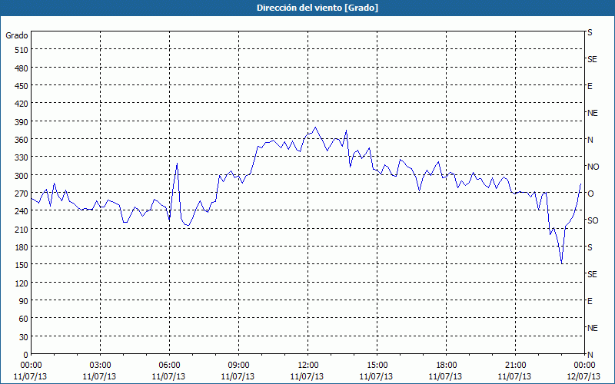Pick the 120 tick label on left axis

pyautogui.click(x=22, y=283)
